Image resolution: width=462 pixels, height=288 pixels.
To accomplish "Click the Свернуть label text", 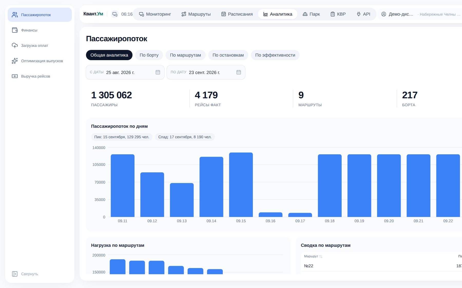I will [x=30, y=274].
